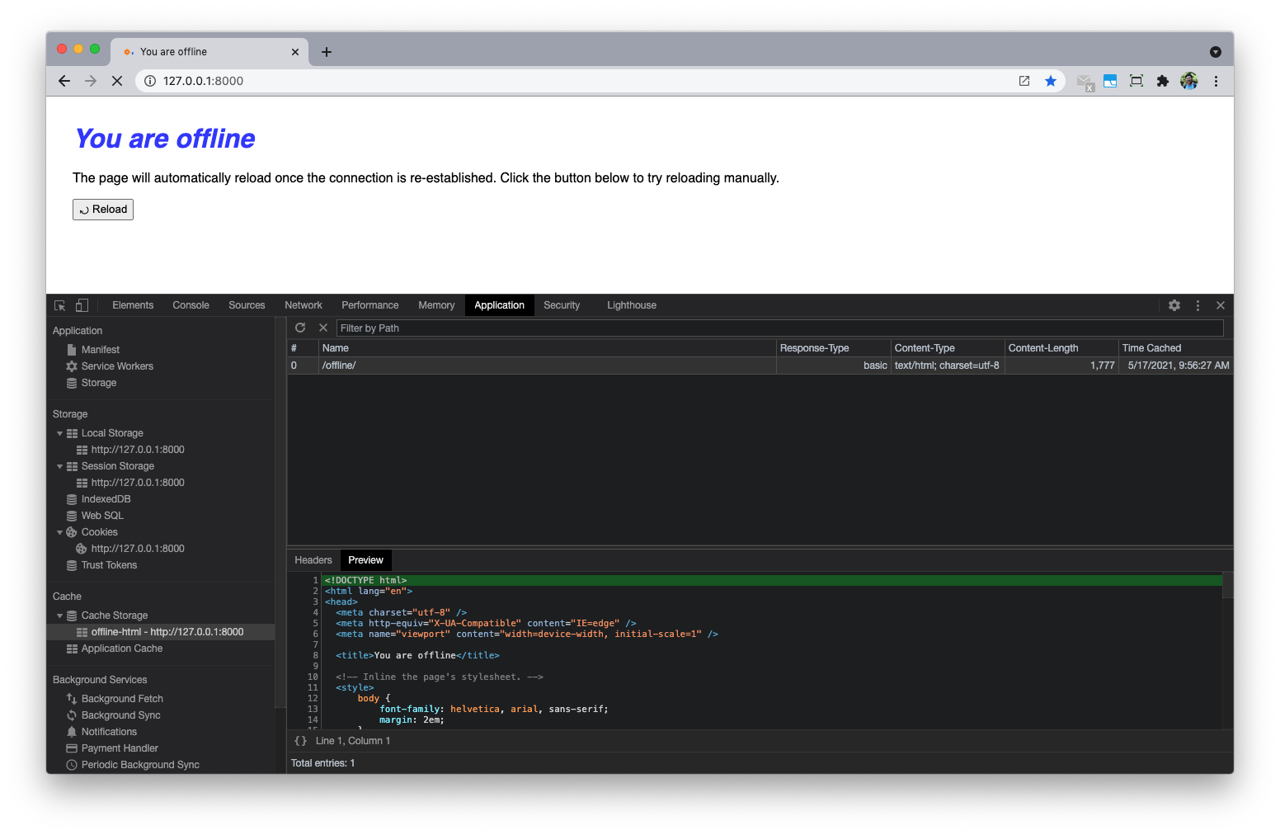Click the stop loading X button

coord(117,81)
